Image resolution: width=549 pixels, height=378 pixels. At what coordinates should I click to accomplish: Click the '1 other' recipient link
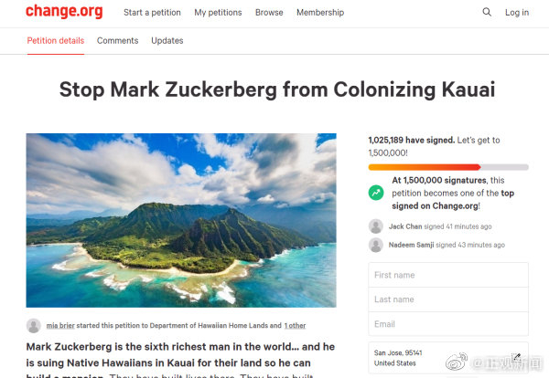tap(295, 325)
